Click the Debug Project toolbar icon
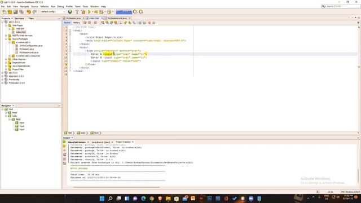 [96, 12]
